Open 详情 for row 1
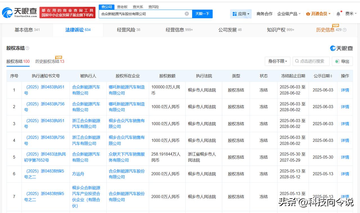360x213 pixels. [345, 90]
